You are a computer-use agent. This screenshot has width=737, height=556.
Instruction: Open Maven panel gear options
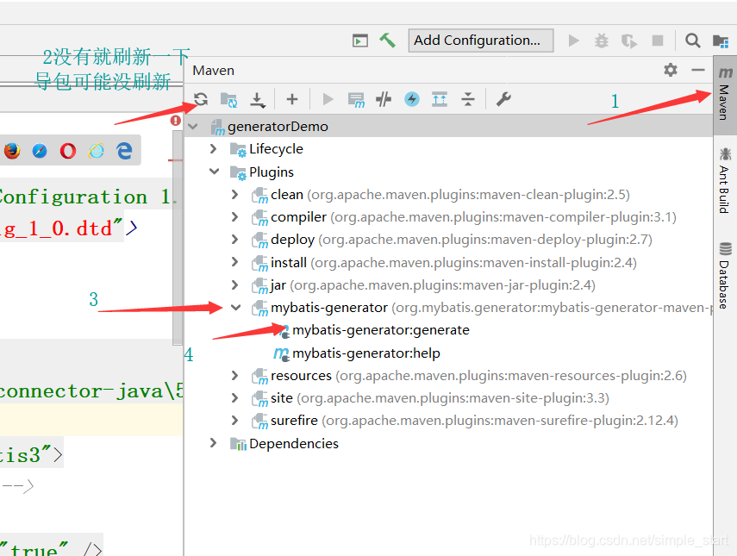(671, 70)
